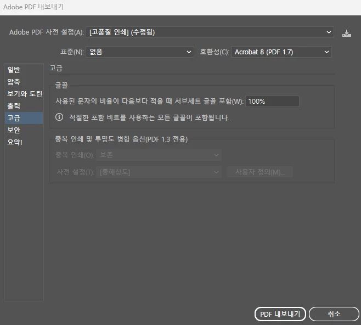Click the save preset download icon

pos(347,33)
